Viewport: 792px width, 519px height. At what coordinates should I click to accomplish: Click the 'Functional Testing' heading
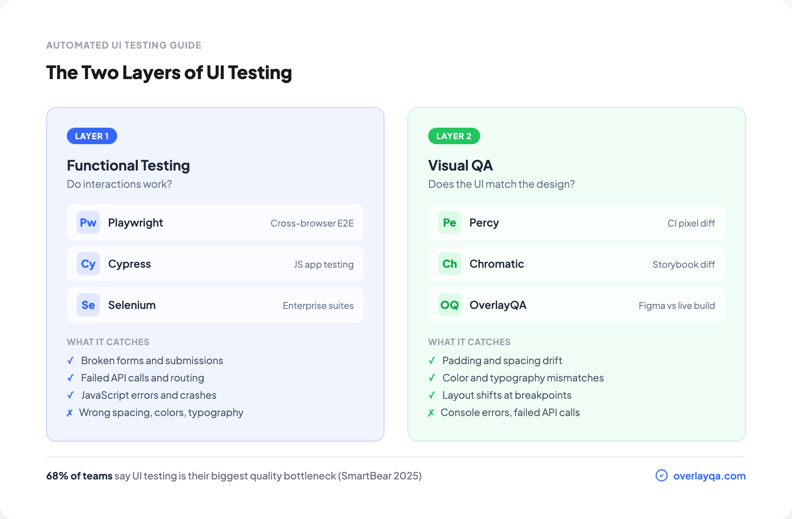click(128, 166)
